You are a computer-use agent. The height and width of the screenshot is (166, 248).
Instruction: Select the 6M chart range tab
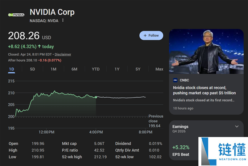click(74, 69)
